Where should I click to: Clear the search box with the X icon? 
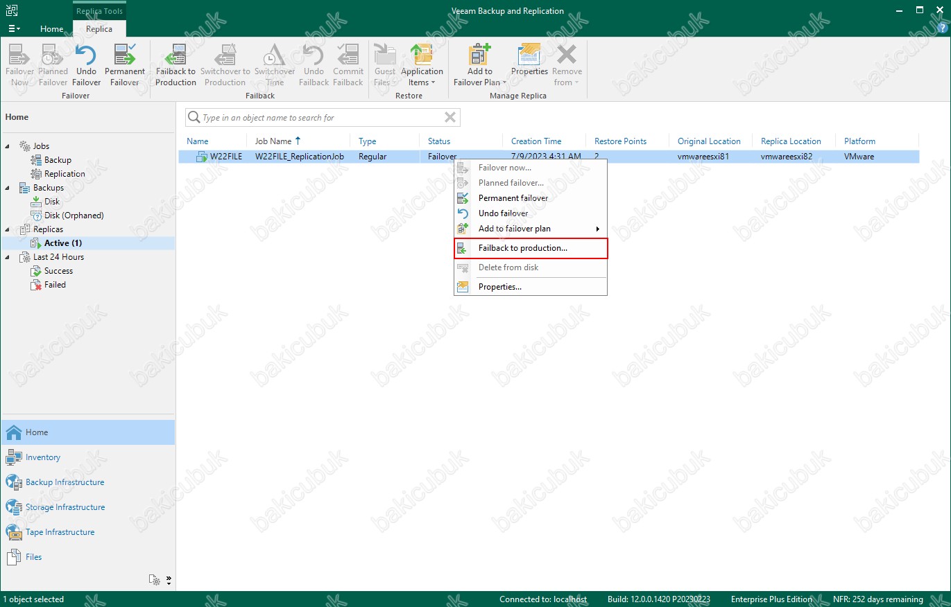pos(450,117)
